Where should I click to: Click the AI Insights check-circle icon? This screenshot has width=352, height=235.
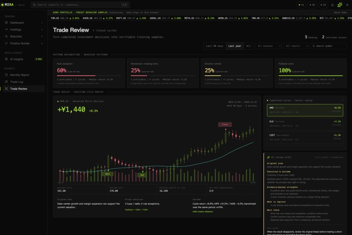pyautogui.click(x=6, y=59)
